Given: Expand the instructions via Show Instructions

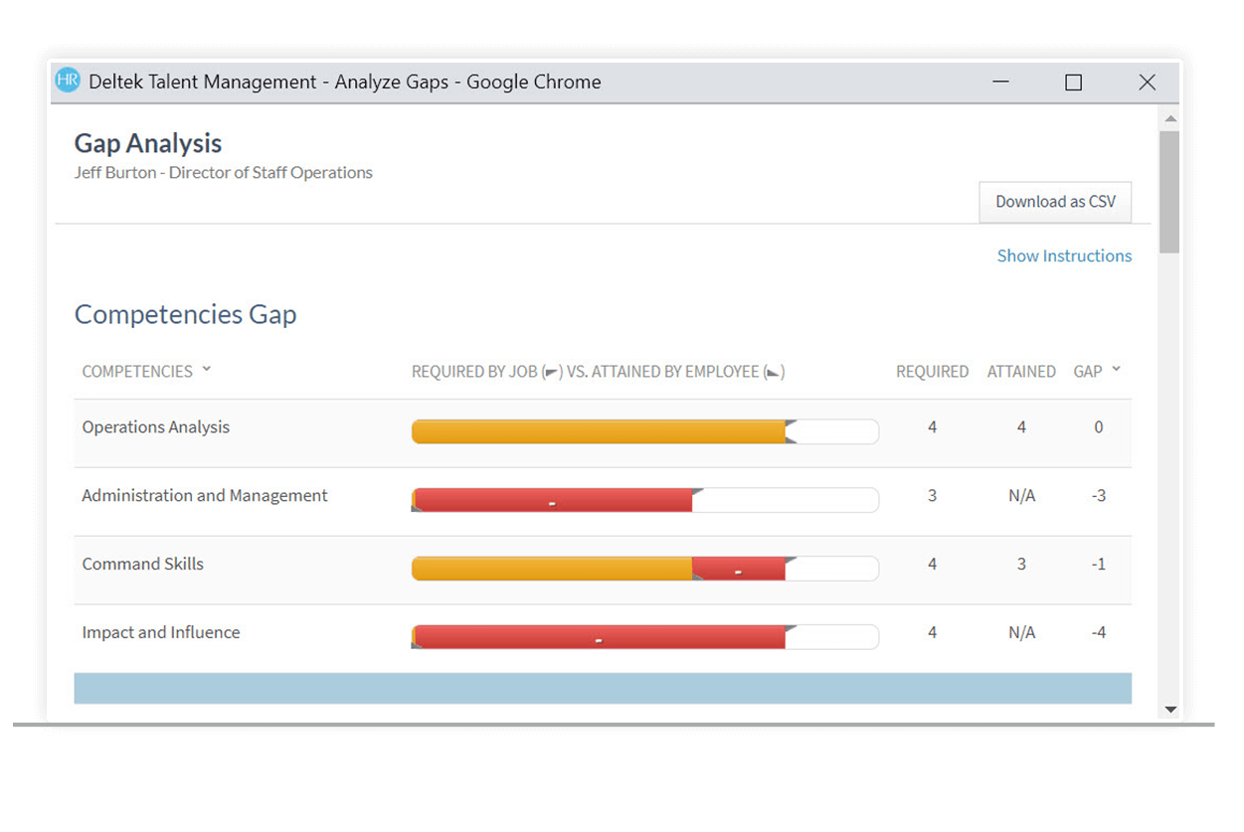Looking at the screenshot, I should coord(1064,255).
